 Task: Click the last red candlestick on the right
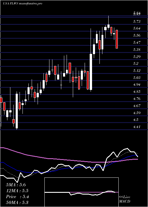point(117,39)
